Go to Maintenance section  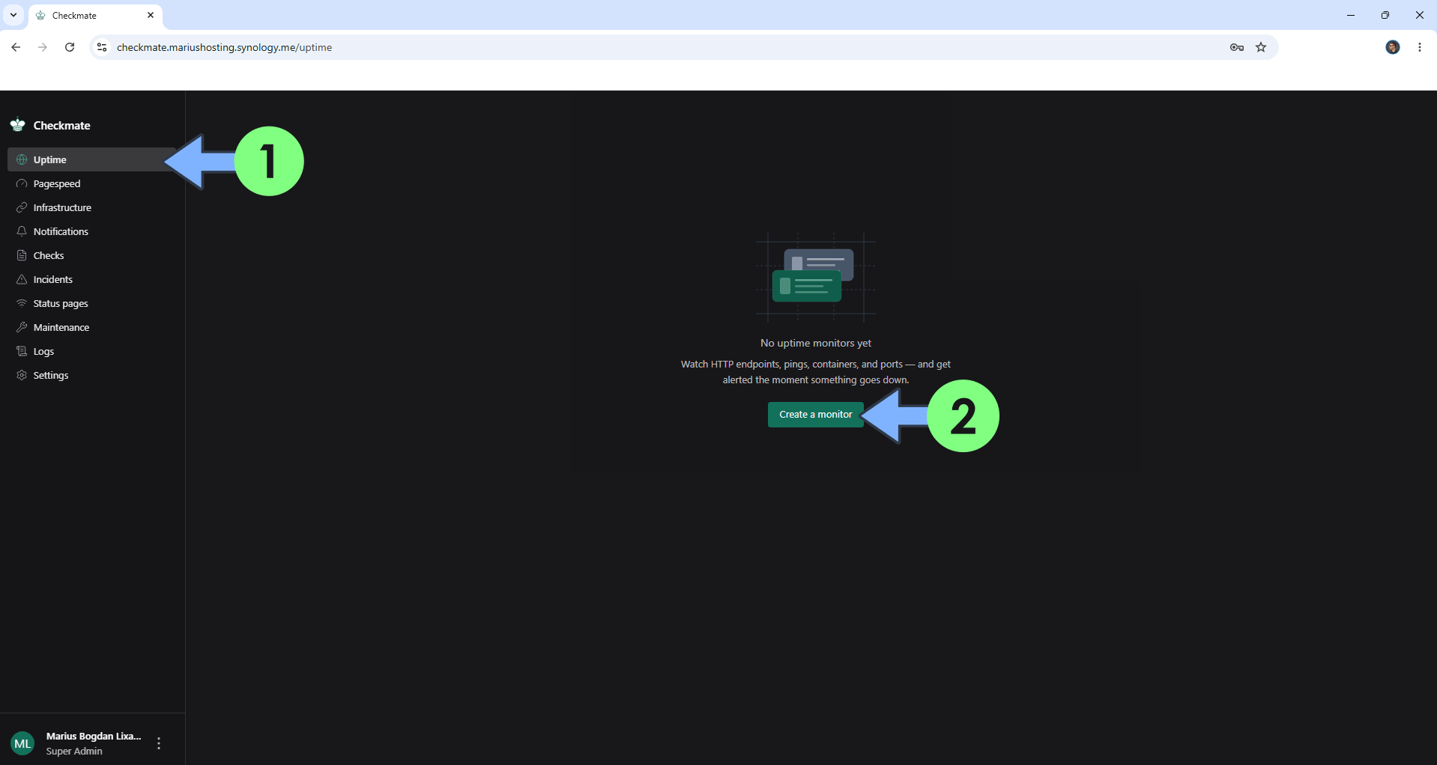click(x=93, y=327)
